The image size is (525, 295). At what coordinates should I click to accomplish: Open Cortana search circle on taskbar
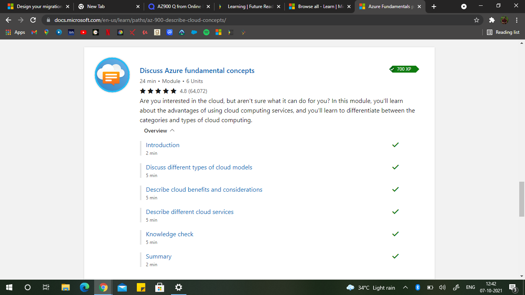28,287
